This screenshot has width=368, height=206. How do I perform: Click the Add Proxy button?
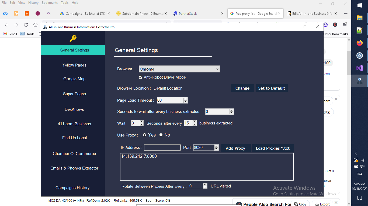click(x=235, y=148)
